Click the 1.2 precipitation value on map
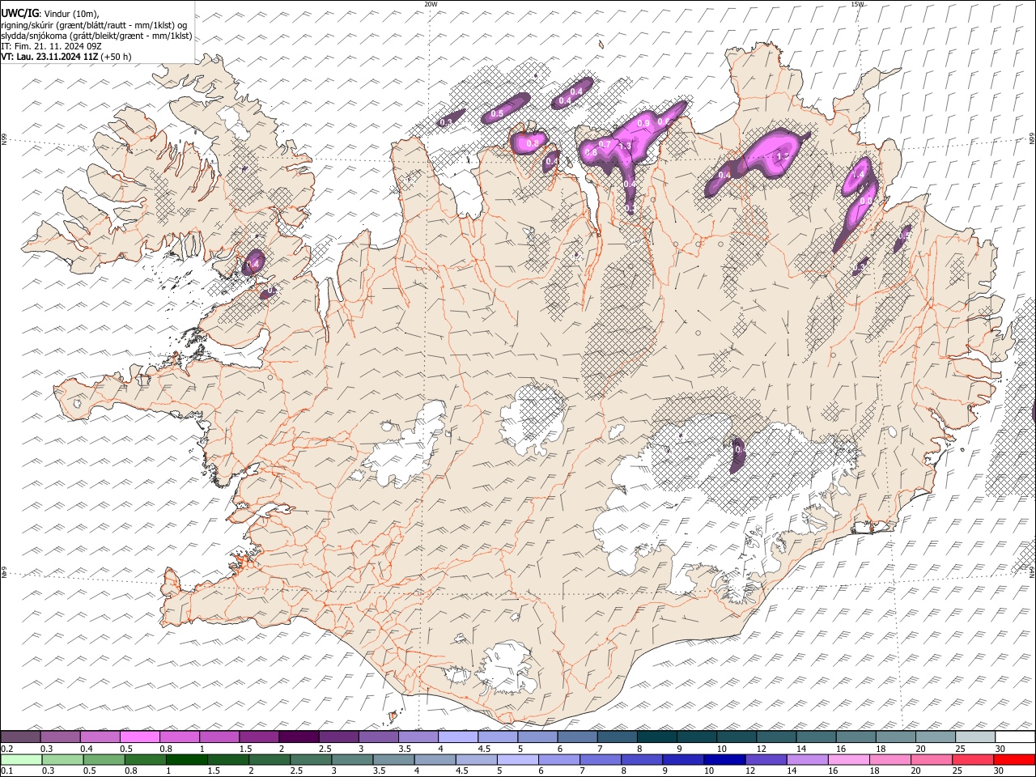Screen dimensions: 1036x777 (x=782, y=156)
